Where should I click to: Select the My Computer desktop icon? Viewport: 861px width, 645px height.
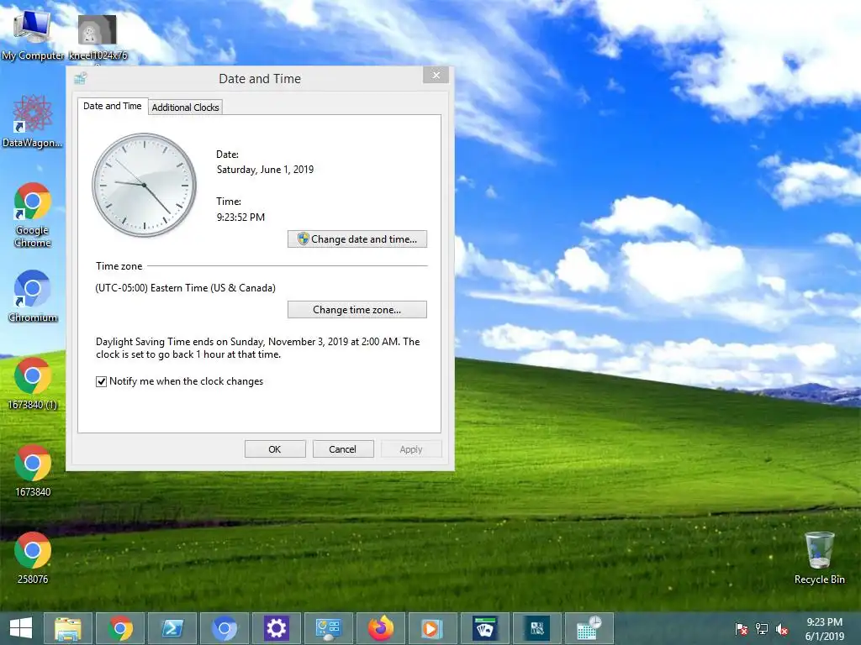(33, 34)
